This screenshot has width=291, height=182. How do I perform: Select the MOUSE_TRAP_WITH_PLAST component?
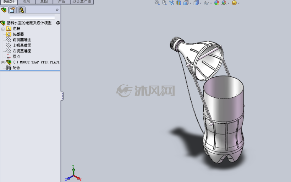tap(37, 62)
